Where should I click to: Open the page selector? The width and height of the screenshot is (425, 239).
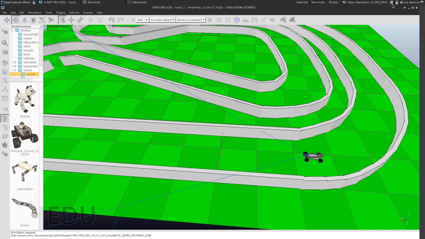(283, 20)
